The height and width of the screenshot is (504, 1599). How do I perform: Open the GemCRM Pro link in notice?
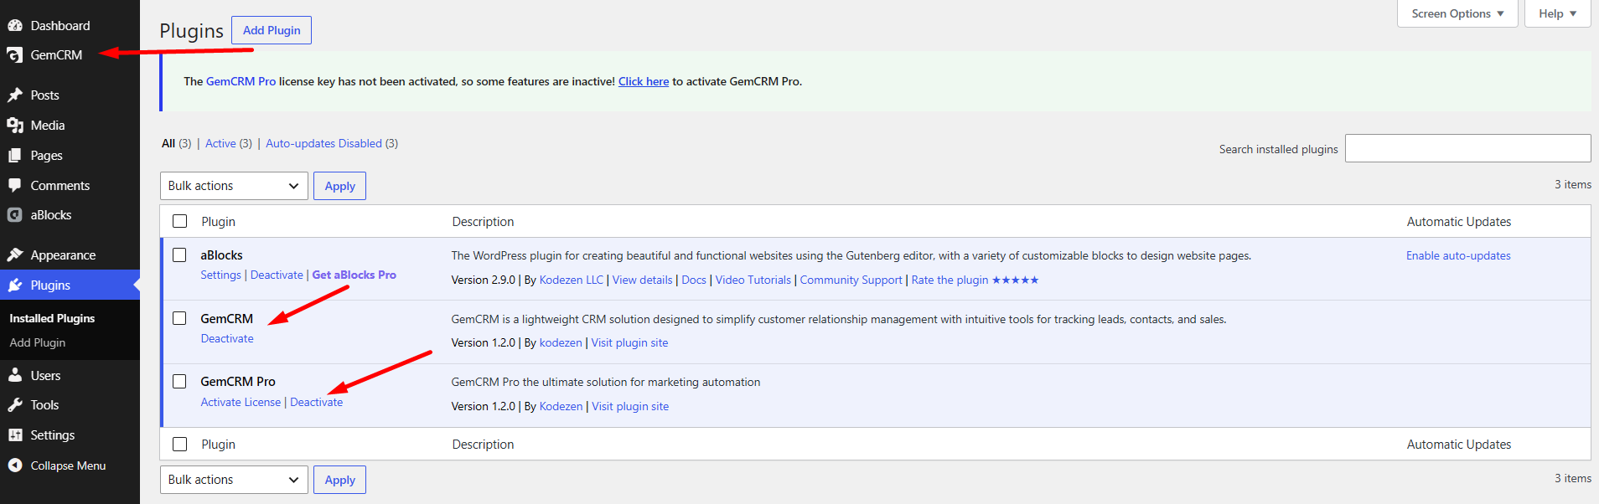(241, 81)
